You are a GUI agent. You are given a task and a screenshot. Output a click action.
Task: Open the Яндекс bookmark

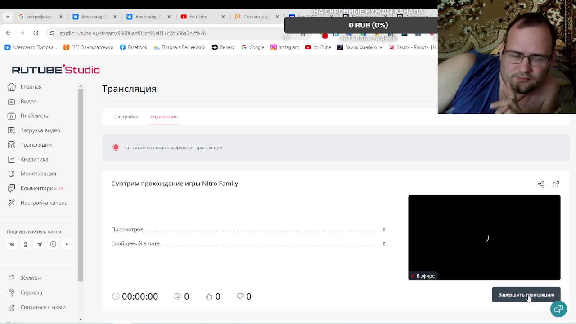(x=223, y=47)
